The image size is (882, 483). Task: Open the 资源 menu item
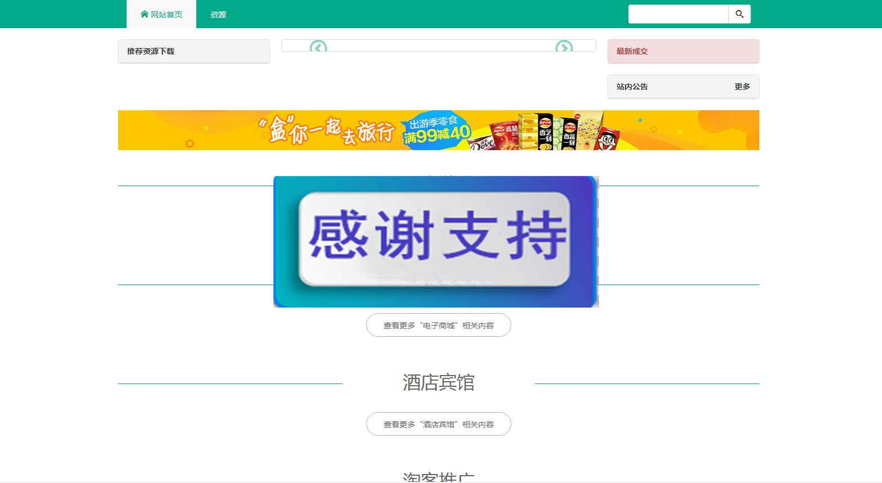click(218, 15)
